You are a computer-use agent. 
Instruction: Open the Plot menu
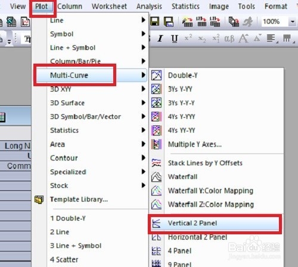click(x=41, y=7)
